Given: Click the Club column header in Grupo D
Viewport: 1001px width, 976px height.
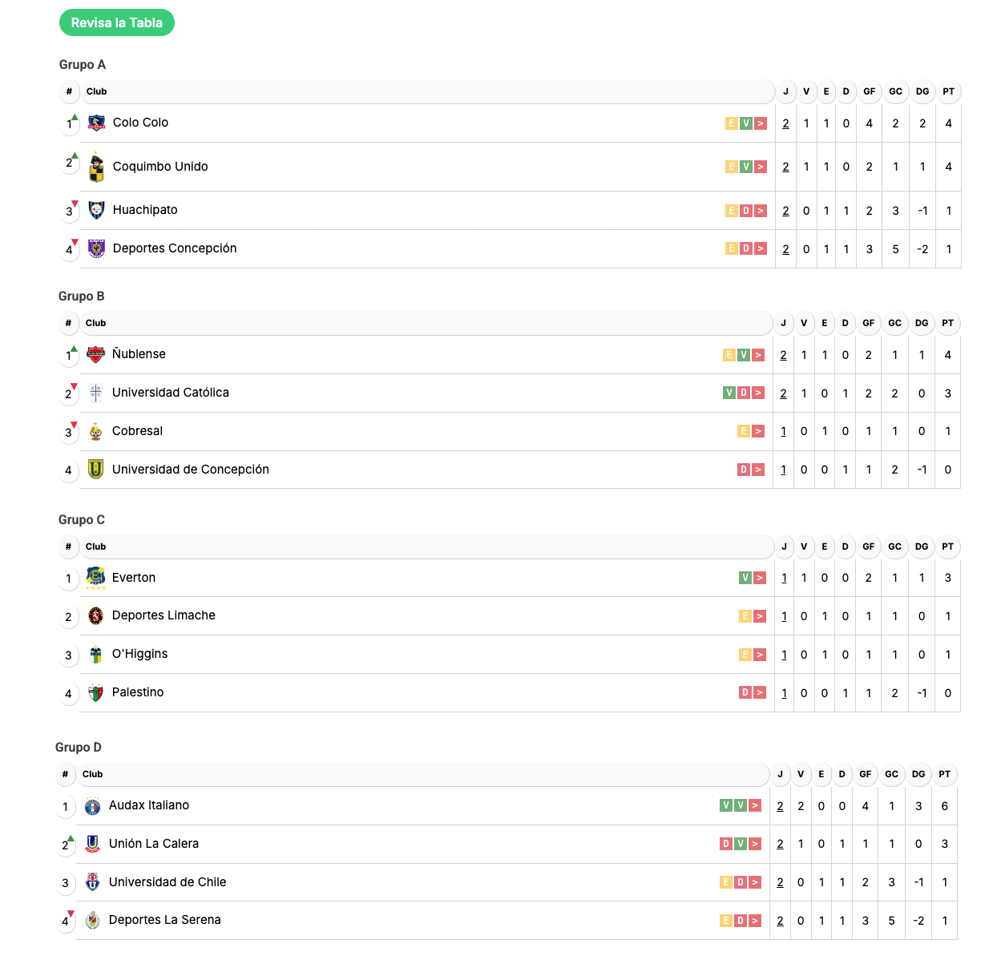Looking at the screenshot, I should (92, 774).
